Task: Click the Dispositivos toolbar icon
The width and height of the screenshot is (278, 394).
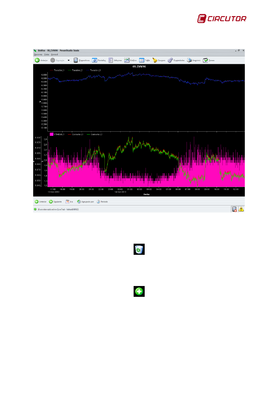Action: [76, 60]
